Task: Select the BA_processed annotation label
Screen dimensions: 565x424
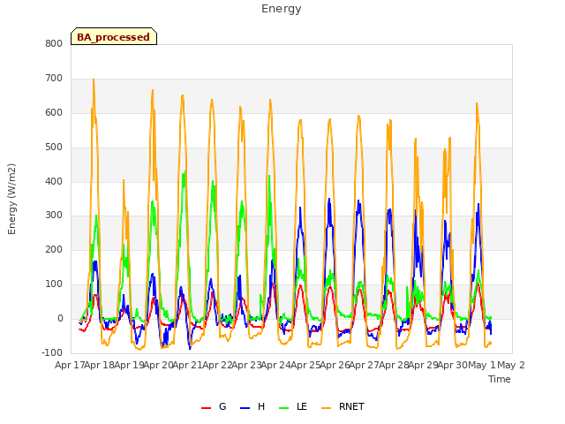Action: [114, 36]
